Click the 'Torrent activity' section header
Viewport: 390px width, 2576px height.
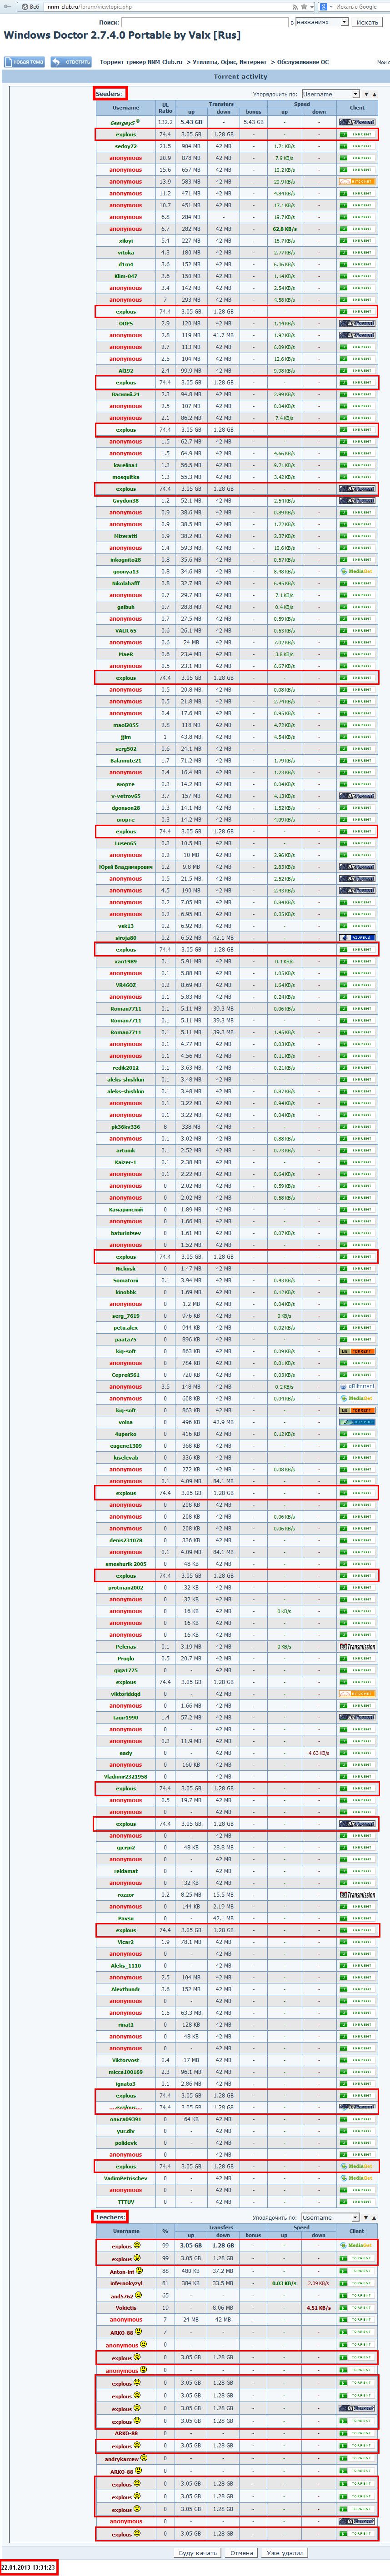(x=241, y=76)
